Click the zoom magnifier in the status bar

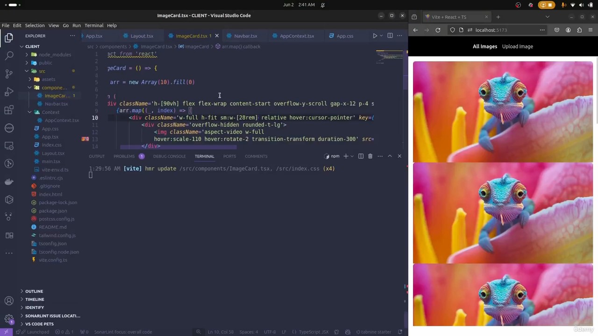tap(199, 332)
